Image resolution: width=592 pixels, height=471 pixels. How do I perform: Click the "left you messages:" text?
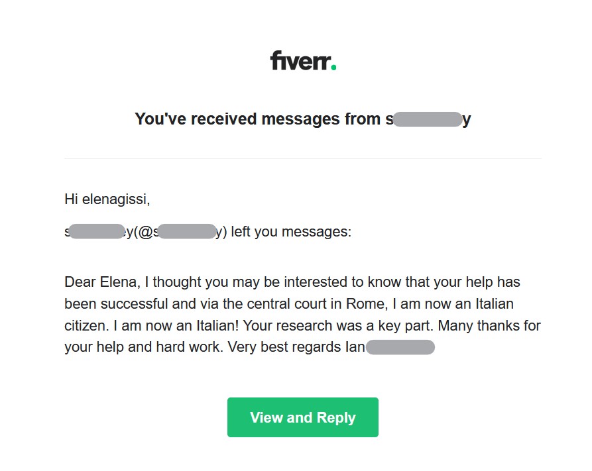pos(291,232)
